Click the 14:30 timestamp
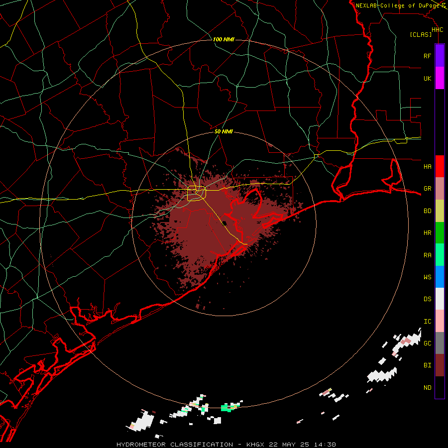The height and width of the screenshot is (448, 448). pyautogui.click(x=324, y=445)
